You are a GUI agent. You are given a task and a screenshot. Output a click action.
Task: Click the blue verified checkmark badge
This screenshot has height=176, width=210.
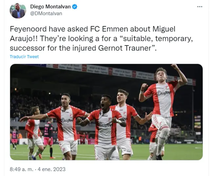click(74, 7)
